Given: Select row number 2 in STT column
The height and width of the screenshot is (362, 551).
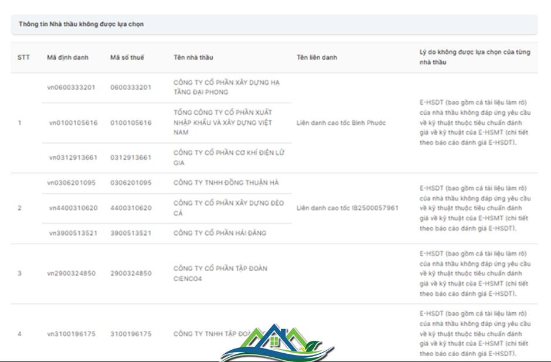Looking at the screenshot, I should [x=20, y=208].
